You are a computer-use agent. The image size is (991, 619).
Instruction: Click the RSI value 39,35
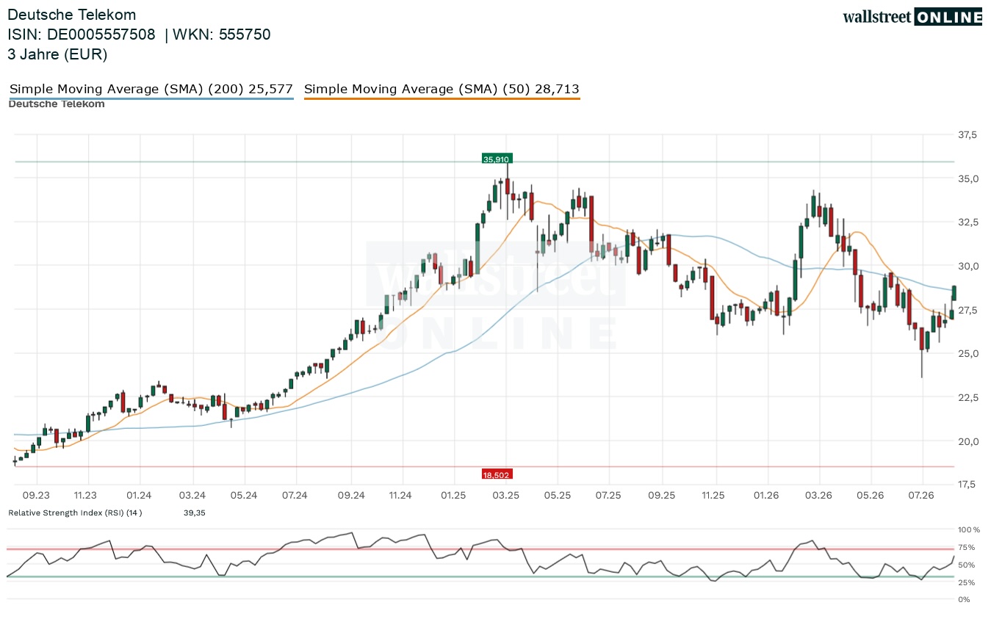(195, 513)
